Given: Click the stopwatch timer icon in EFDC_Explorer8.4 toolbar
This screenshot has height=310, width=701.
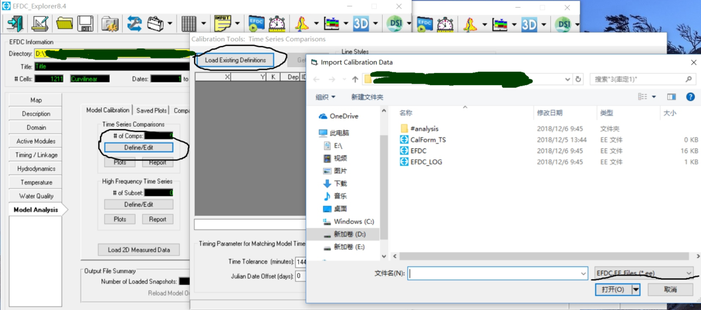Looking at the screenshot, I should [x=277, y=23].
